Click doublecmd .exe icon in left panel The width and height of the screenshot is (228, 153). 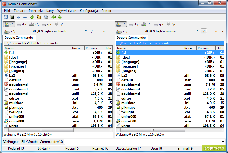(x=6, y=85)
